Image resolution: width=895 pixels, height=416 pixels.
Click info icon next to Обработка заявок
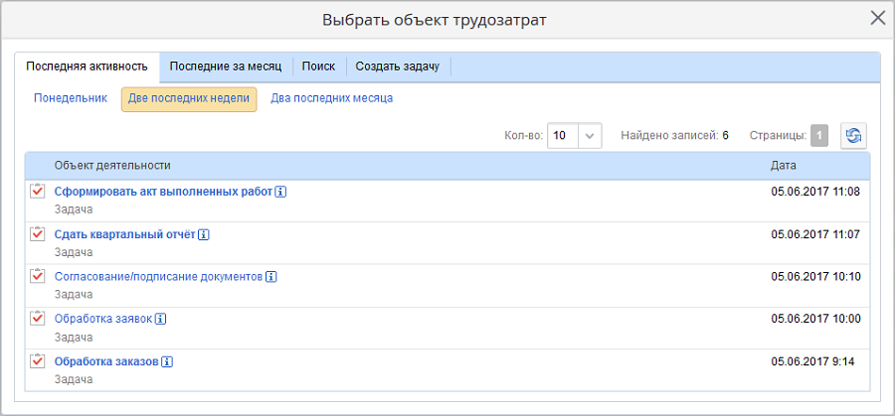(x=161, y=319)
